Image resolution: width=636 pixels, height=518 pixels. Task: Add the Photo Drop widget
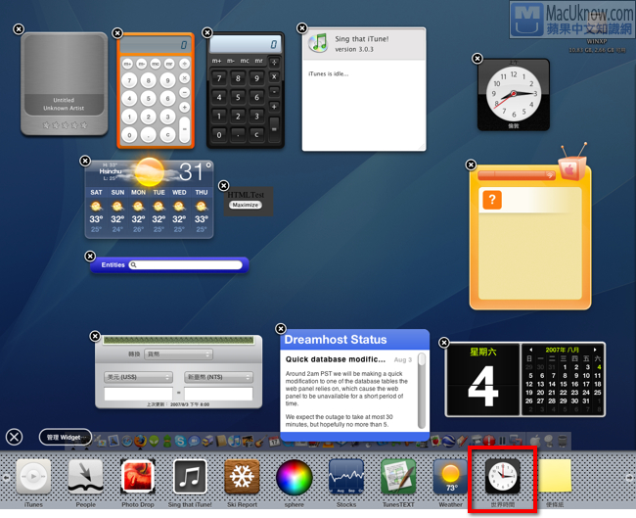[x=138, y=477]
